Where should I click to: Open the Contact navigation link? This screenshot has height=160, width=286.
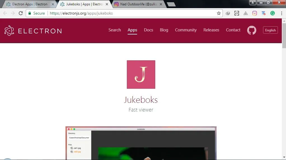(233, 30)
